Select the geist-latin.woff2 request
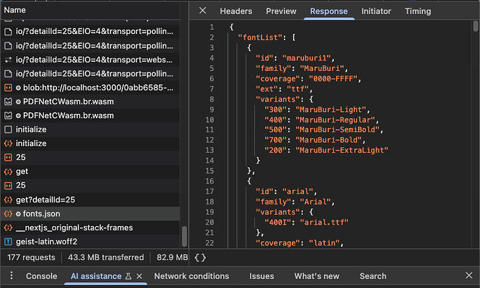The width and height of the screenshot is (480, 288). [x=90, y=242]
